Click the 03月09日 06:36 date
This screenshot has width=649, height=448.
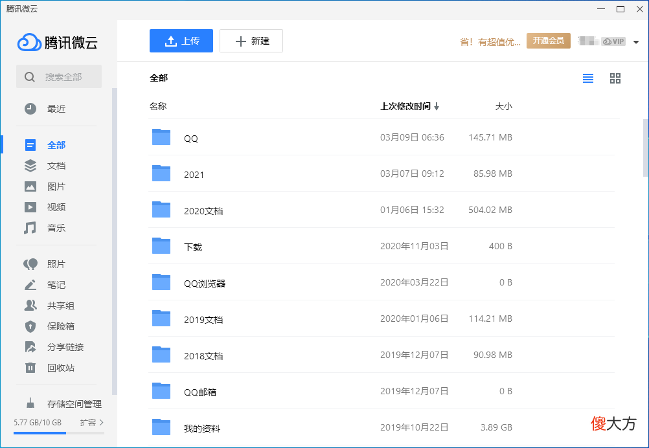pos(412,137)
